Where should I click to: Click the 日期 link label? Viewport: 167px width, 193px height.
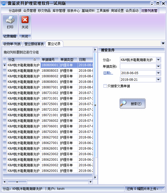tap(108, 73)
